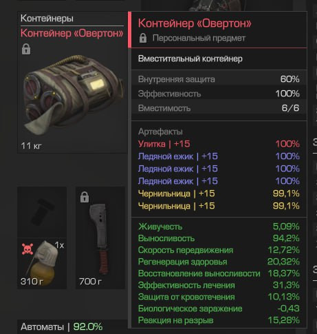Click the Контейнеры section header

[x=47, y=19]
